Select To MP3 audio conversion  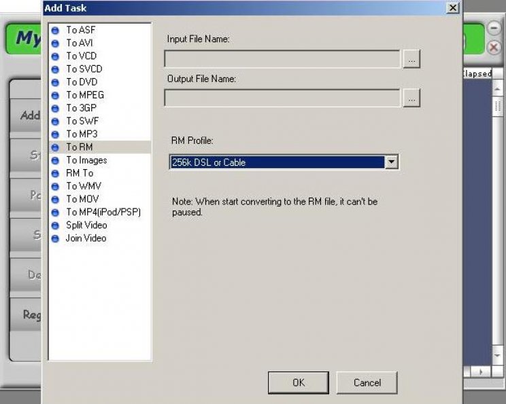82,134
